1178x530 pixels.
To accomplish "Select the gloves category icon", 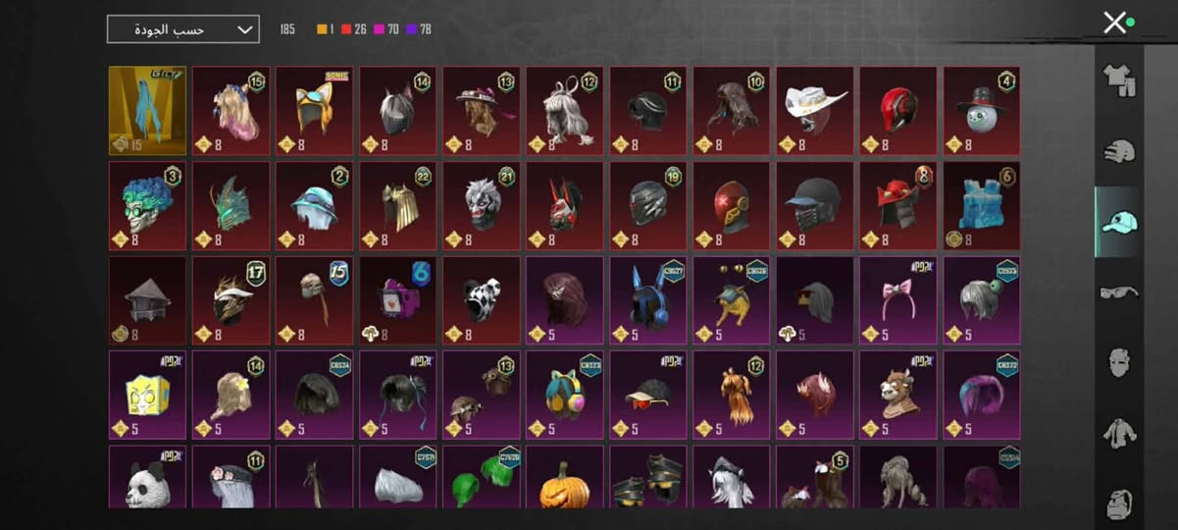I will 1118,151.
